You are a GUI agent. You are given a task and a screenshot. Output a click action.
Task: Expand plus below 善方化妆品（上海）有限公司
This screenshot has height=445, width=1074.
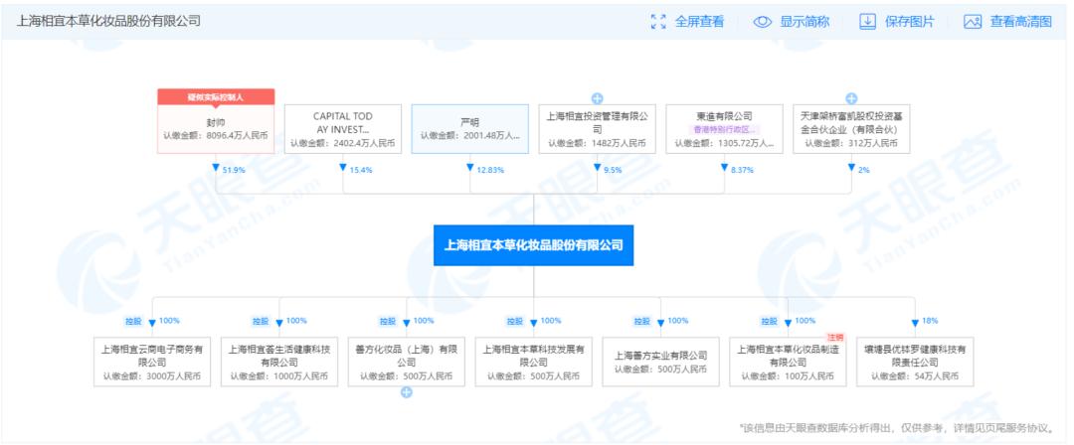click(406, 392)
